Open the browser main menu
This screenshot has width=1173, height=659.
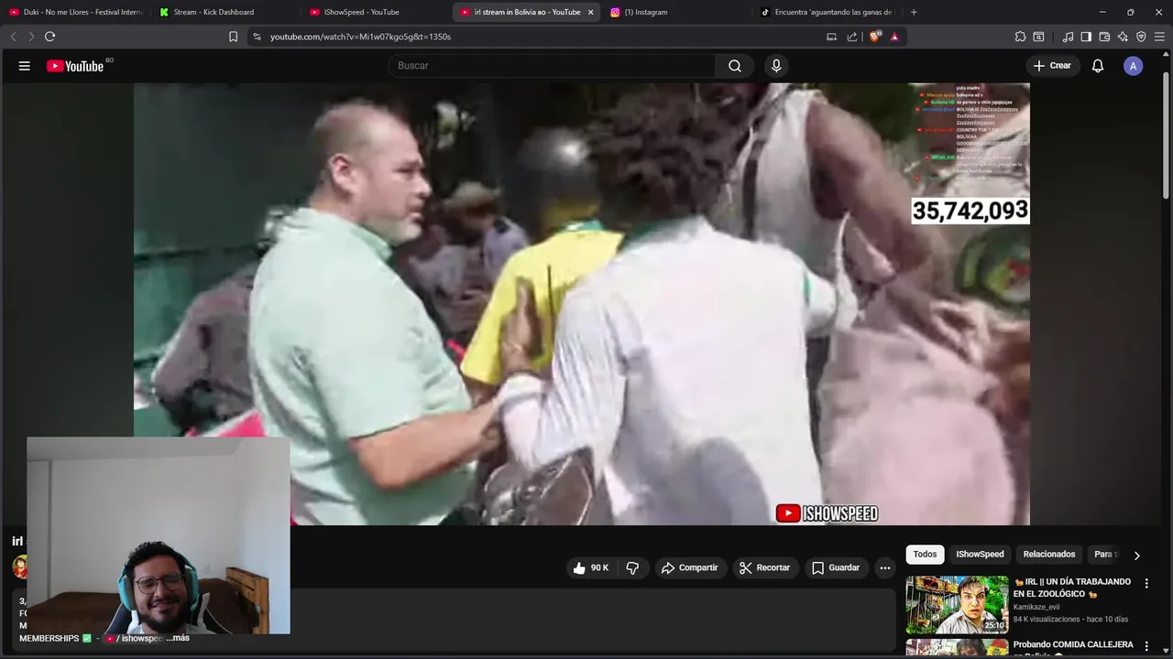pos(1159,37)
